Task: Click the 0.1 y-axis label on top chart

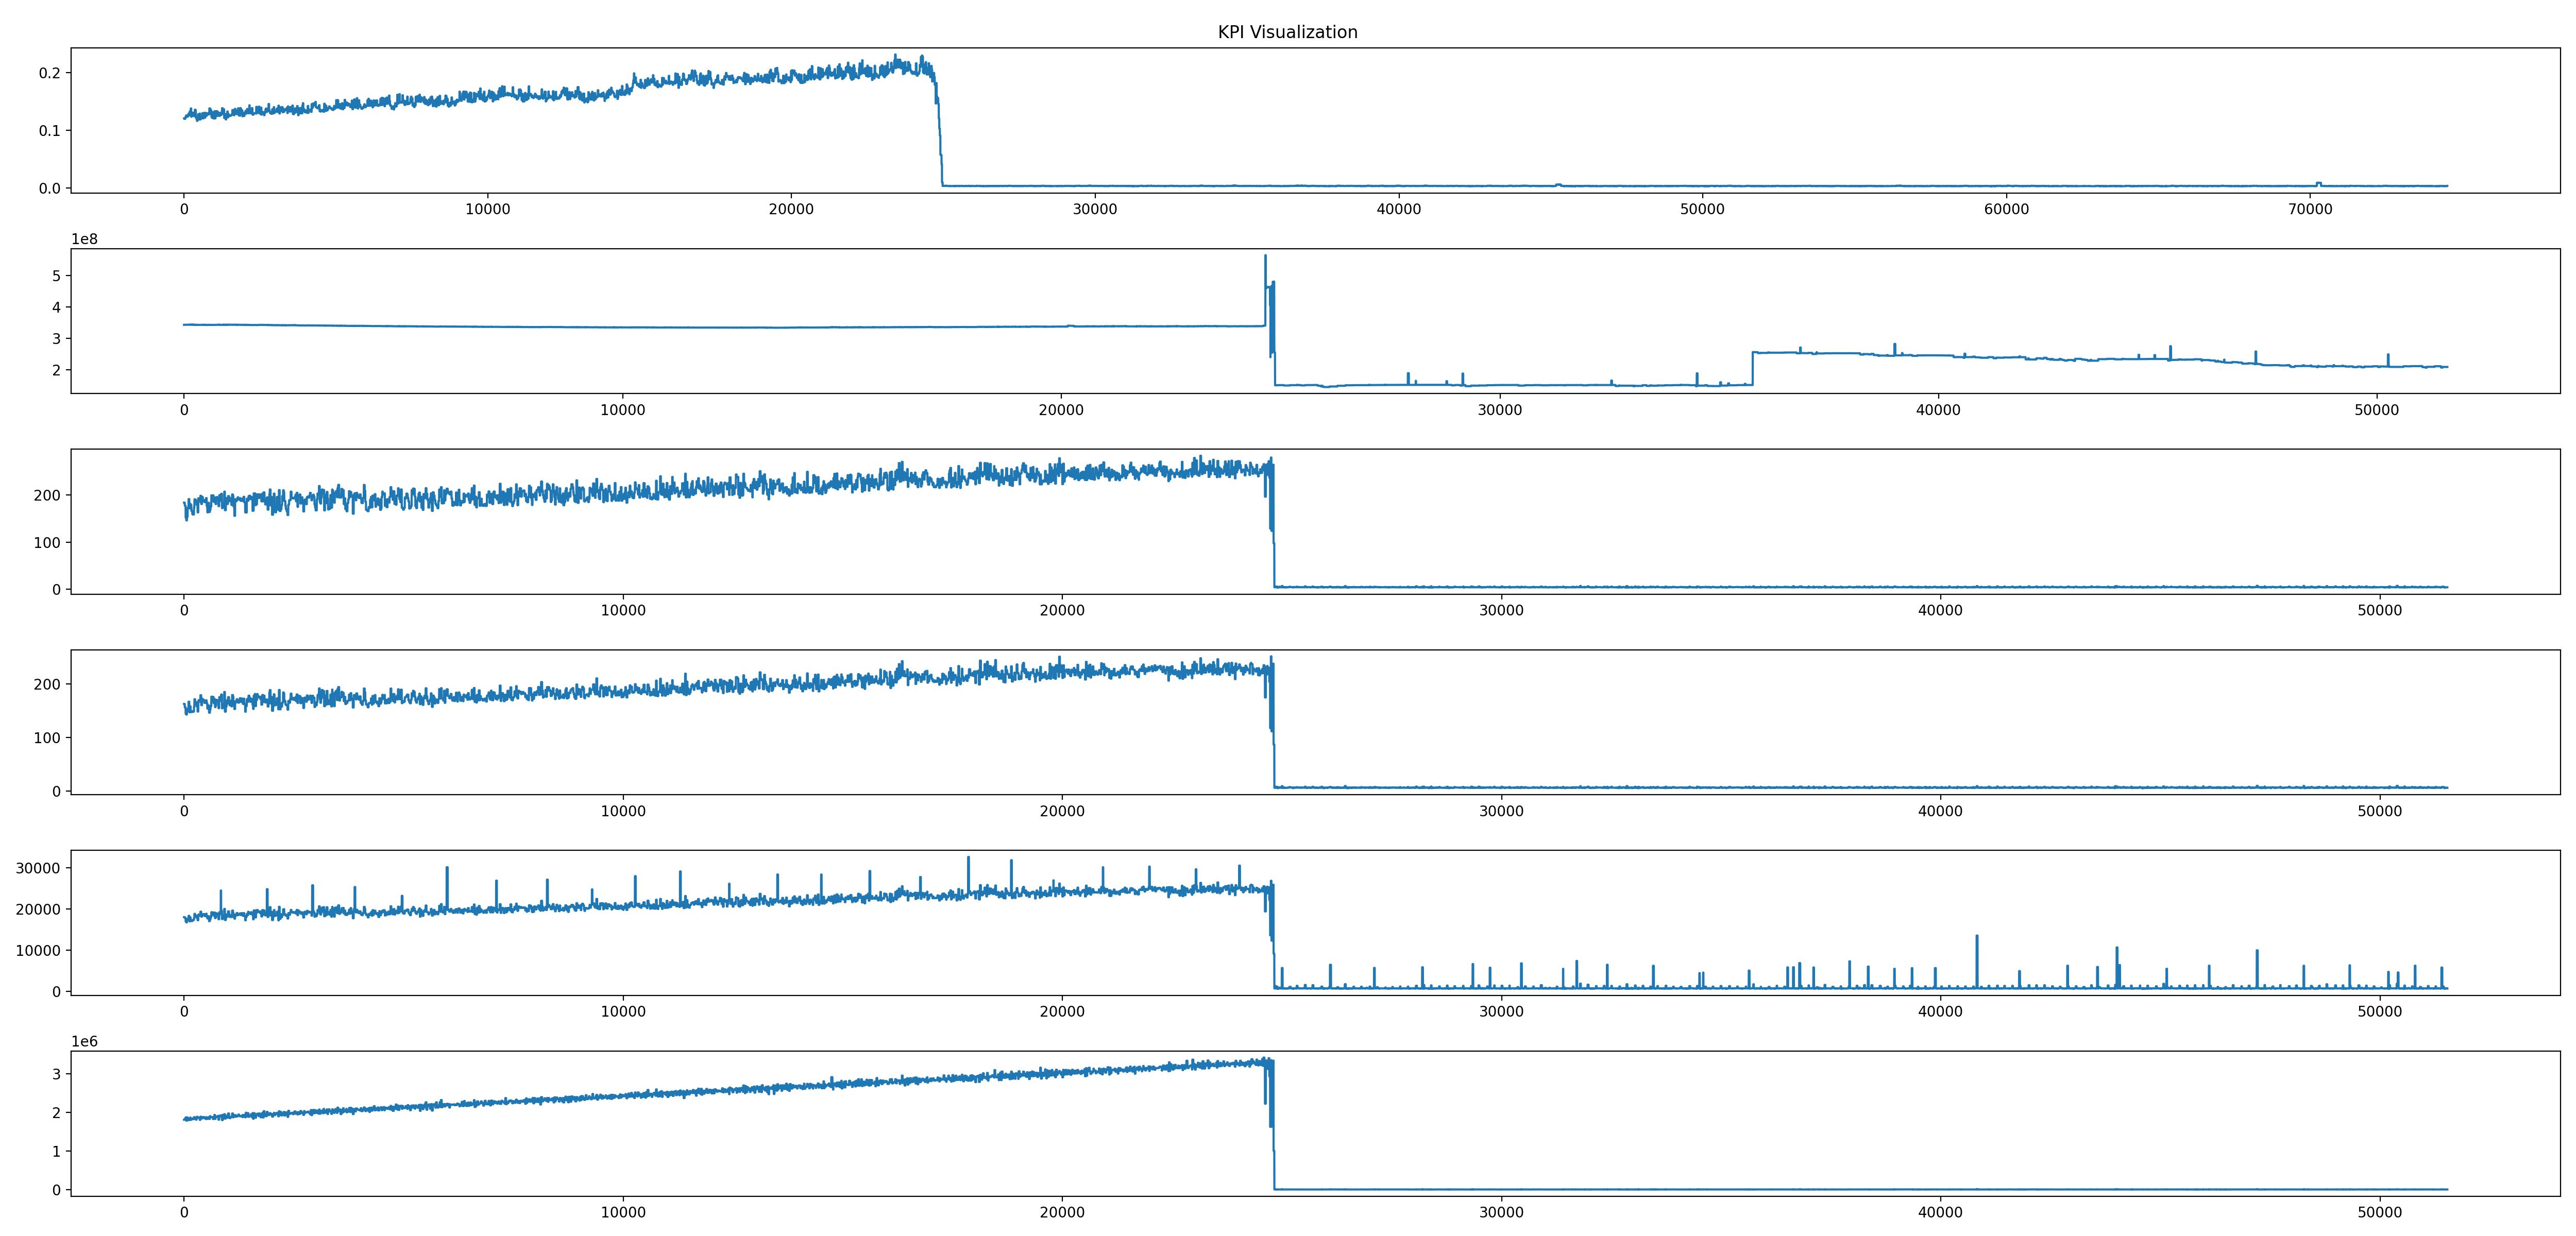Action: pos(50,131)
